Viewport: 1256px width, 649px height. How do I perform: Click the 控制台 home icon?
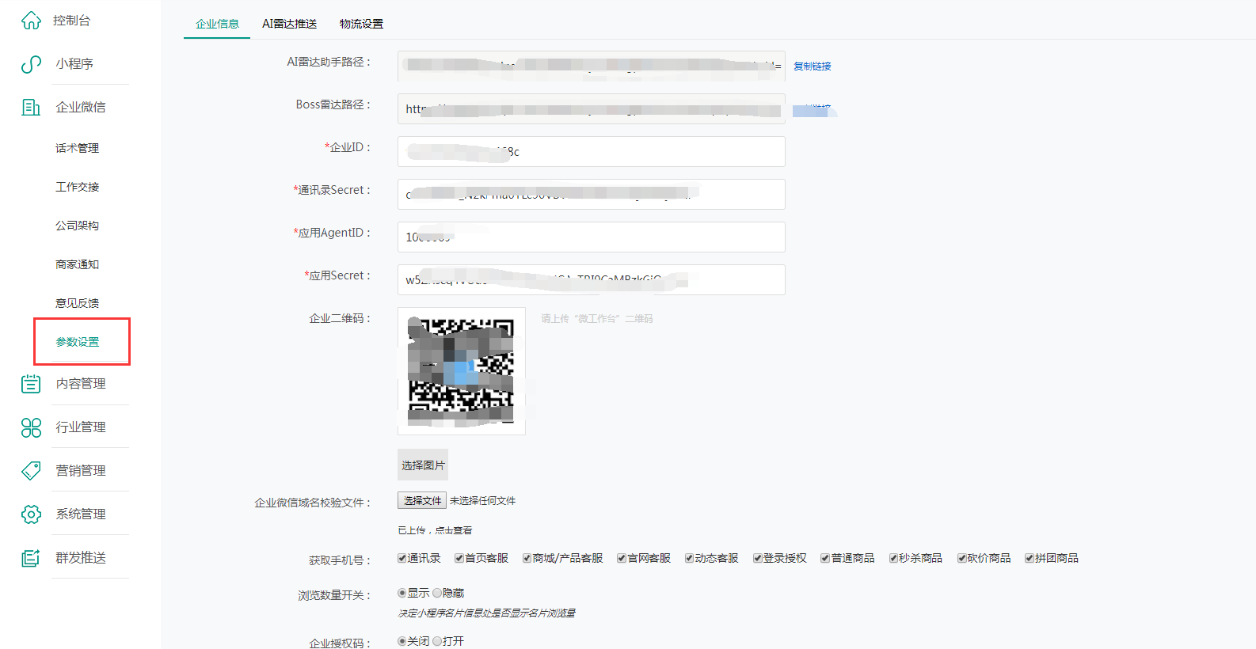pyautogui.click(x=31, y=21)
